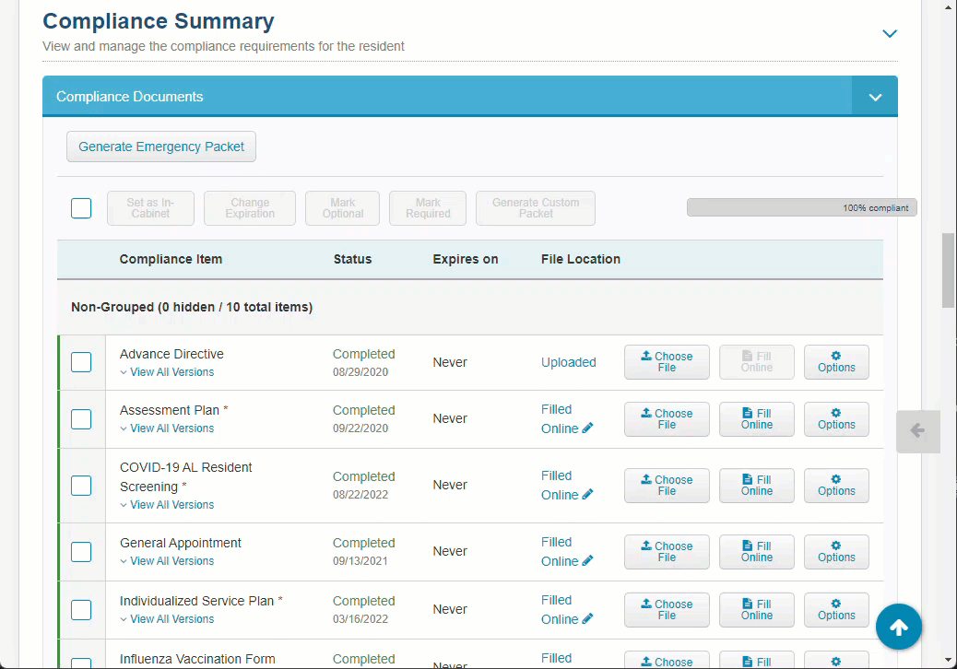Click the File Location column header
Screen dimensions: 957x669
(x=581, y=259)
